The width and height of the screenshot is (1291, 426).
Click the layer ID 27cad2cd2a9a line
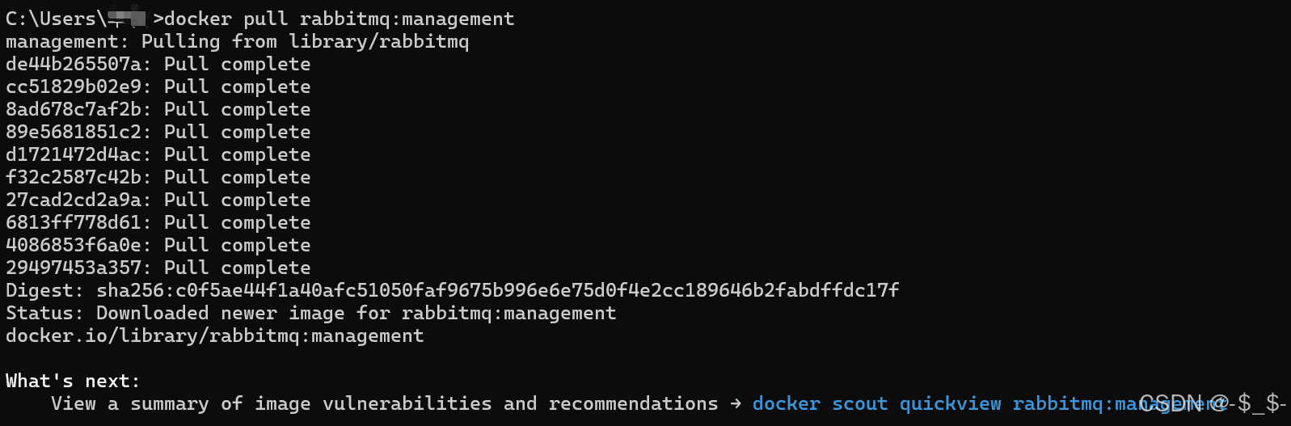coord(158,200)
